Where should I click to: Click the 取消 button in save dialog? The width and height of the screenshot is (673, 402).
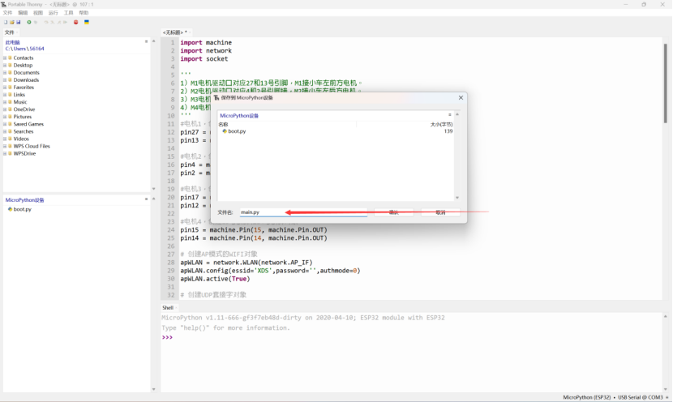[440, 212]
